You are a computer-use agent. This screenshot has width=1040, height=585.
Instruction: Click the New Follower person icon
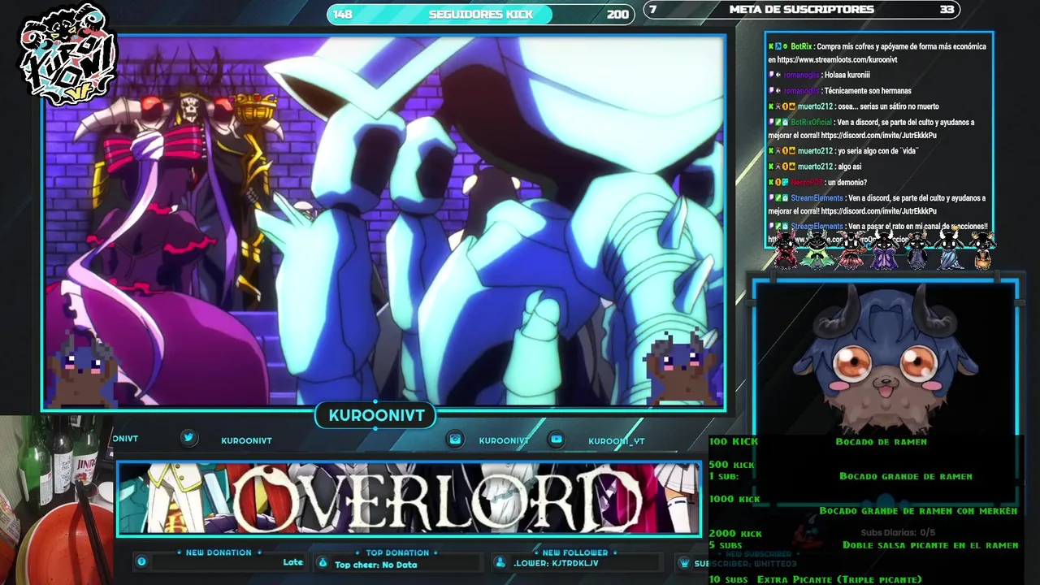tap(500, 562)
